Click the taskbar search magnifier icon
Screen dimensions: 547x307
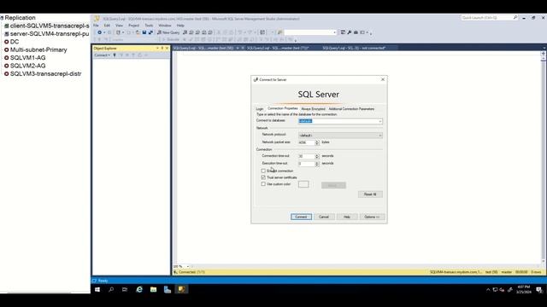(111, 289)
